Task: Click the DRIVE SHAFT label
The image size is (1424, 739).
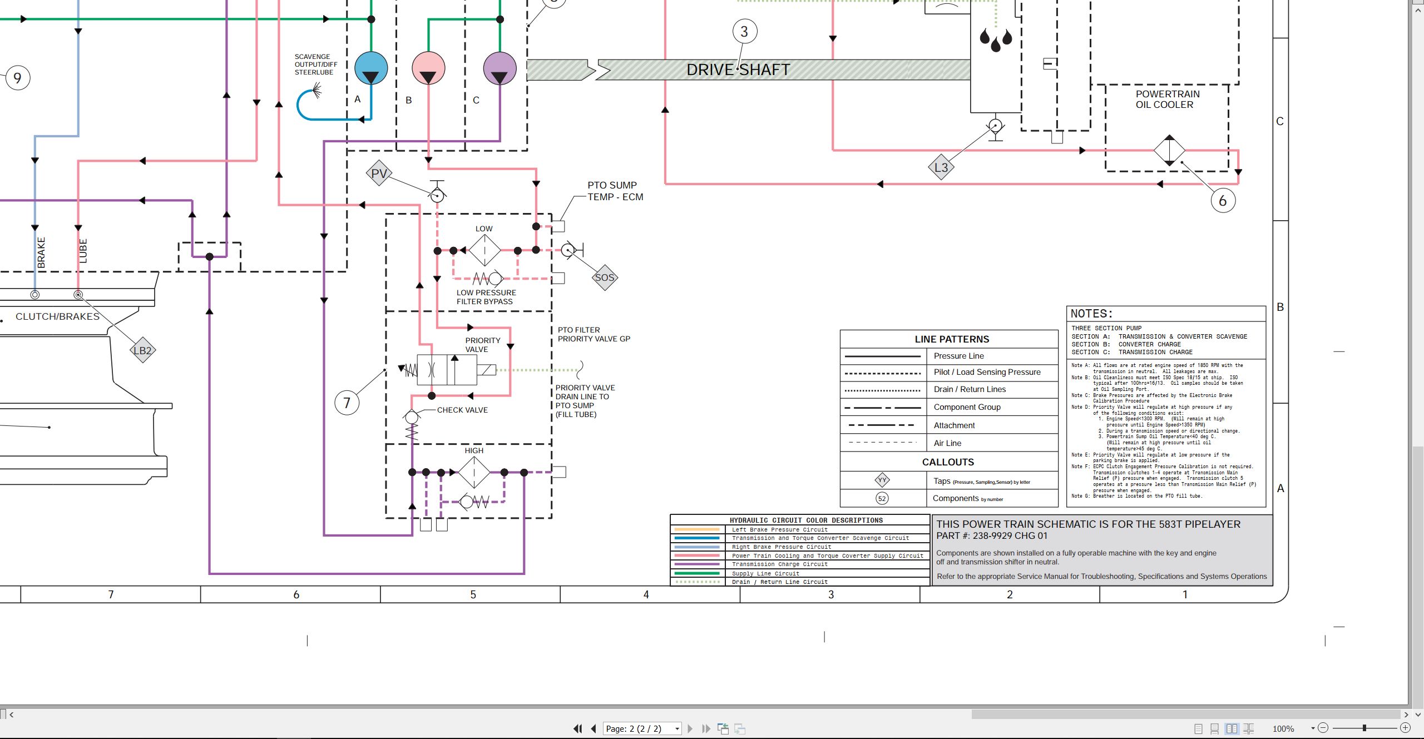Action: [738, 70]
